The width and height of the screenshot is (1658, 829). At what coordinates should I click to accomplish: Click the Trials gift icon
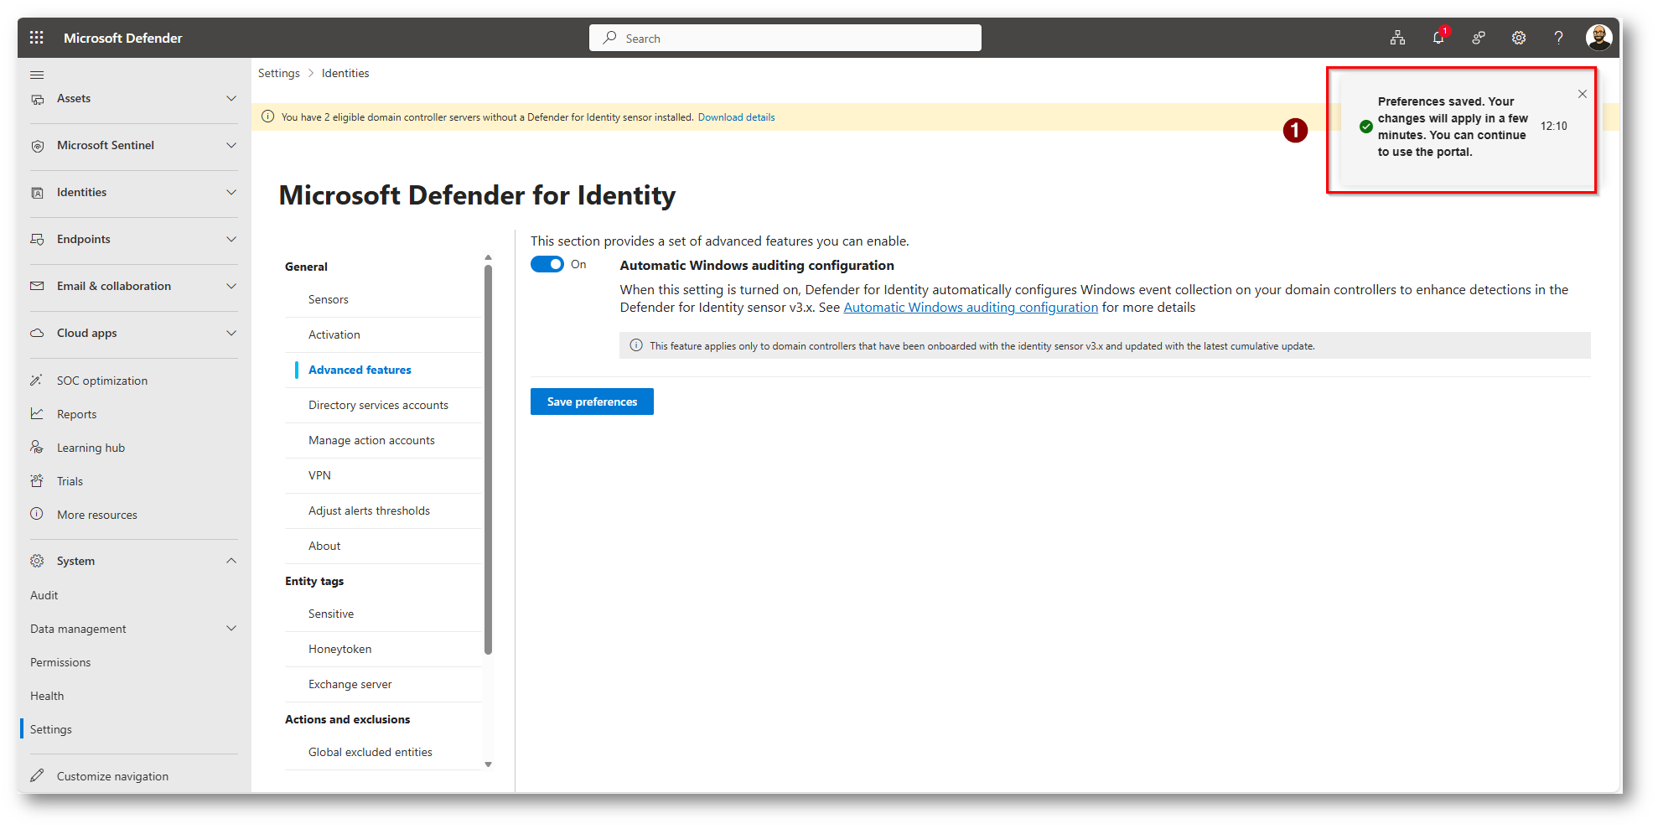click(37, 481)
